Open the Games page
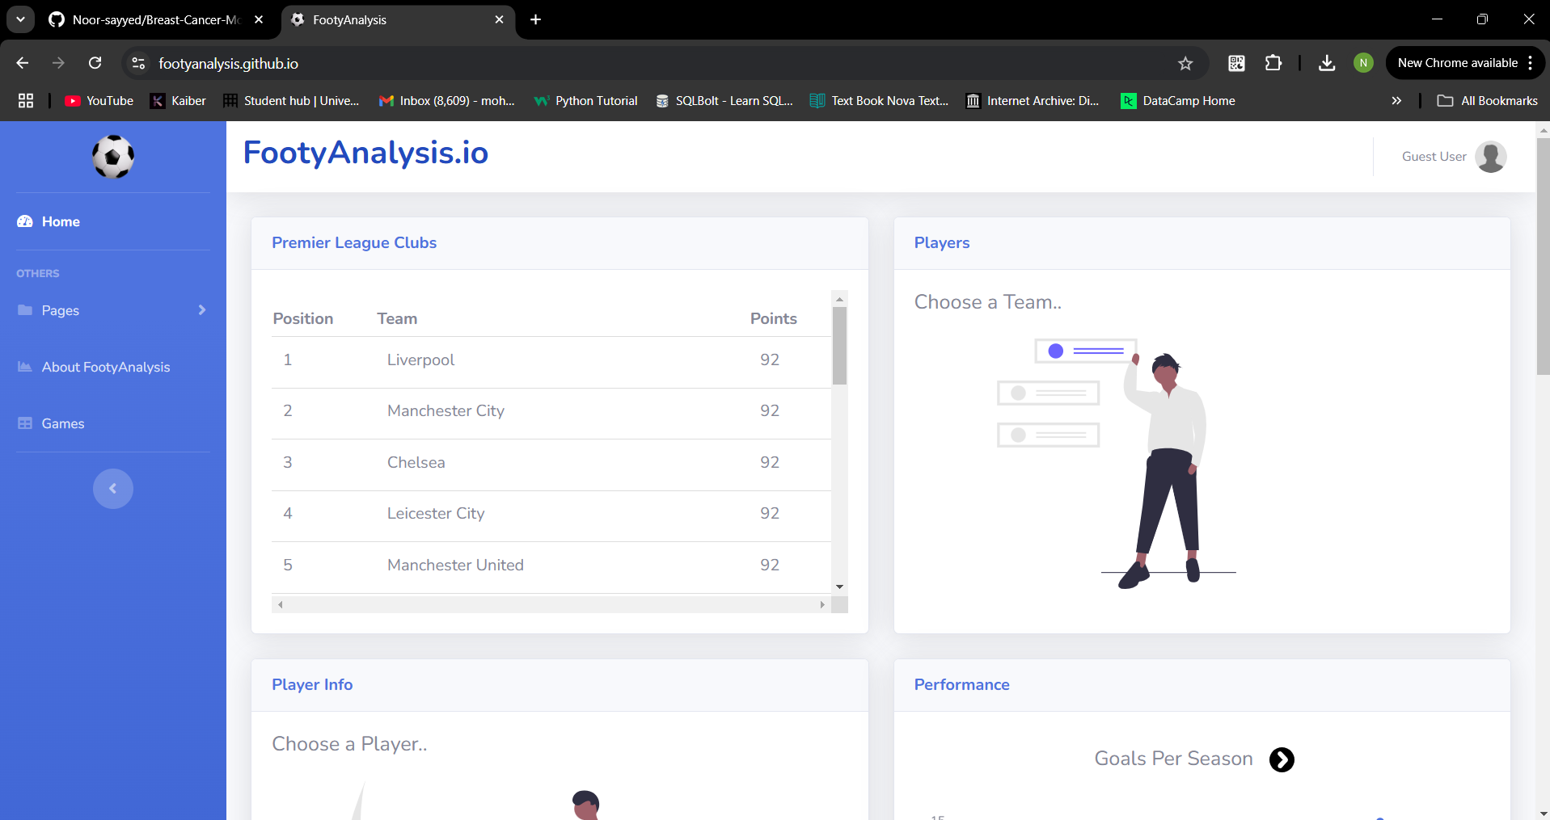Screen dimensions: 1550x820 (x=51, y=423)
